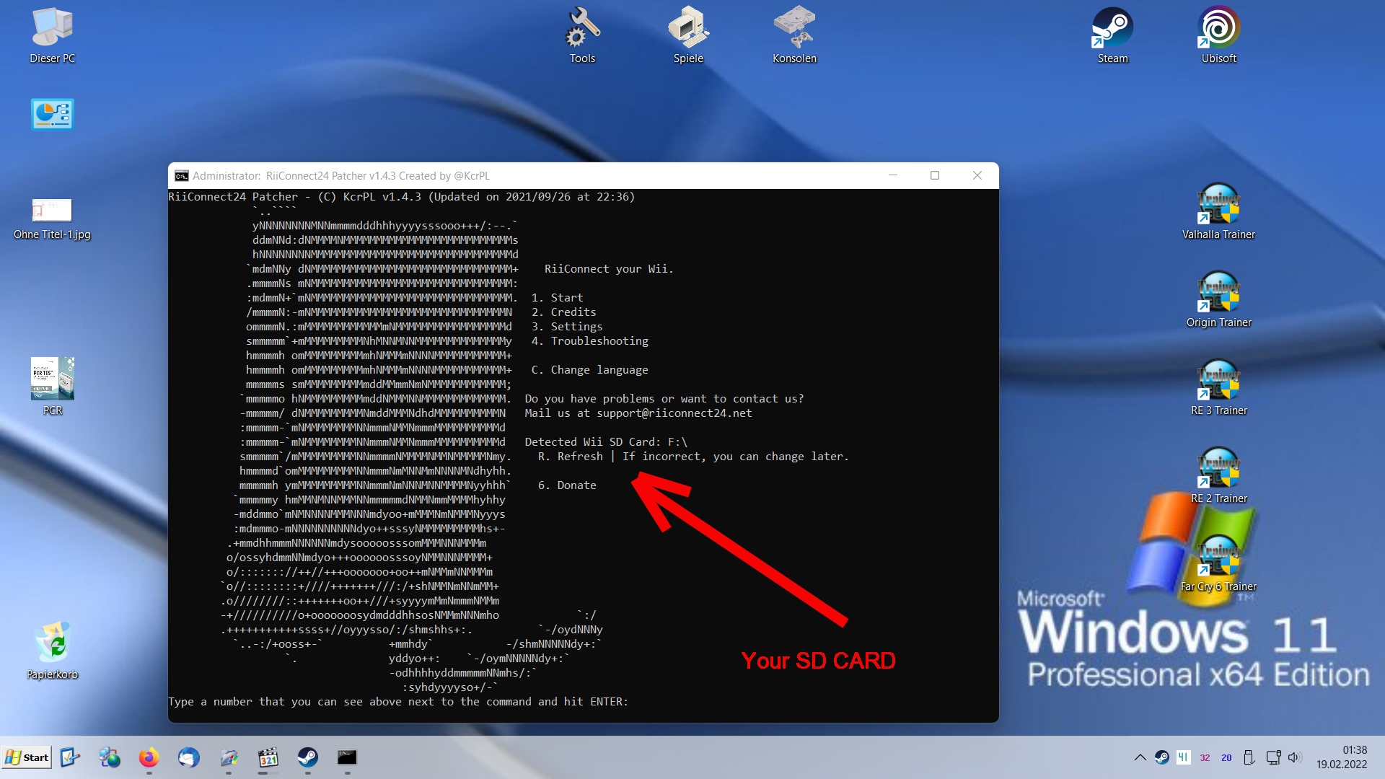Open the file explorer folder icon in taskbar
Viewport: 1385px width, 779px height.
coord(229,757)
